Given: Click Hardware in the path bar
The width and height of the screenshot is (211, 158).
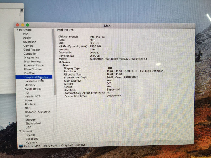Looking at the screenshot, I should pos(50,146).
